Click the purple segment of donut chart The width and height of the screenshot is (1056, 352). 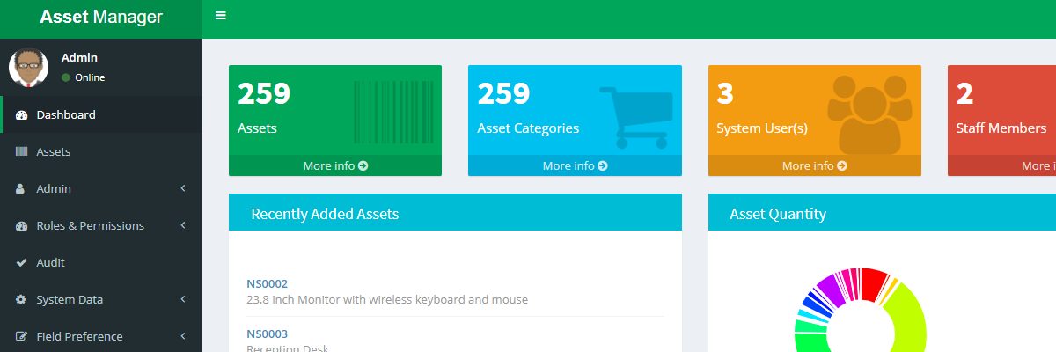831,290
